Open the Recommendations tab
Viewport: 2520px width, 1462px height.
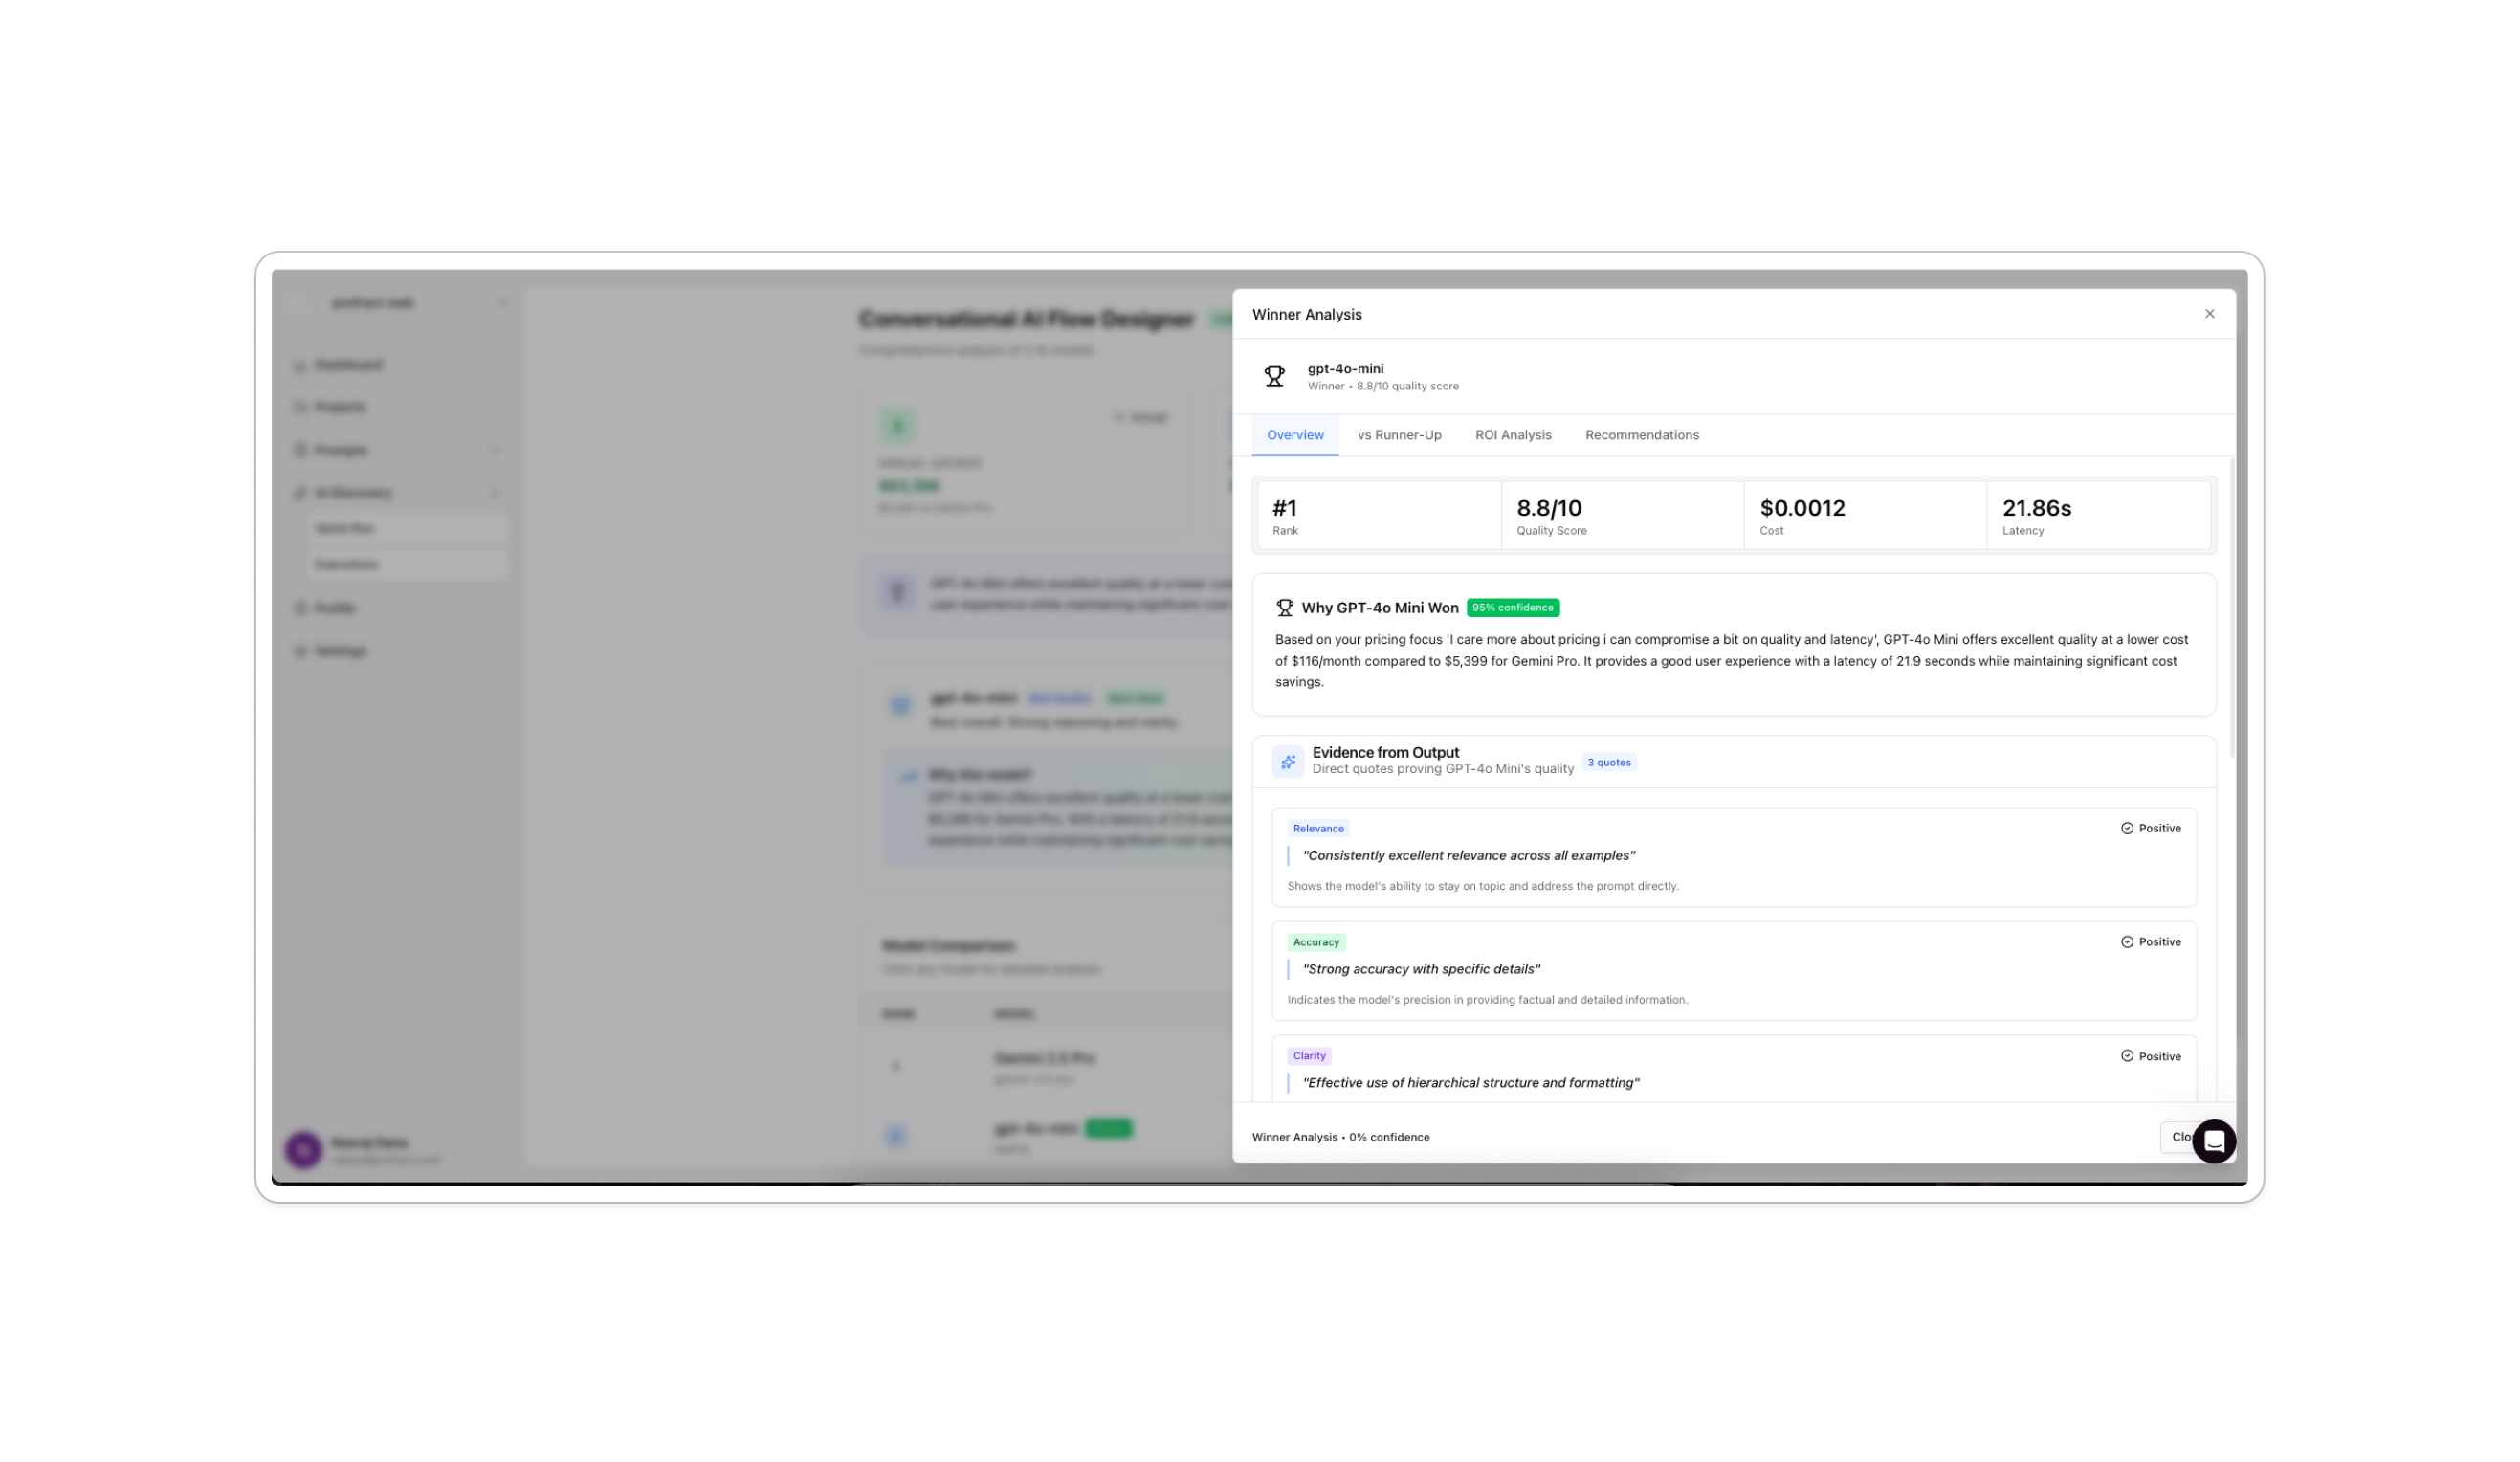[x=1641, y=435]
